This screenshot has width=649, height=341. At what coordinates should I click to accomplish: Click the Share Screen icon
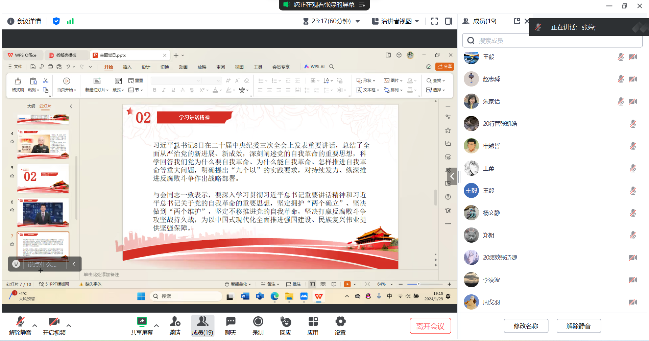tap(142, 322)
